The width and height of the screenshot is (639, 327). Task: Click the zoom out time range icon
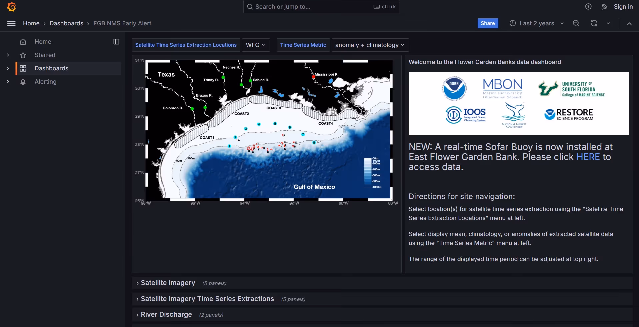coord(576,23)
